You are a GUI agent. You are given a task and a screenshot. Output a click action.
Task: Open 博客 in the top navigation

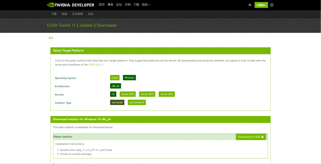(110, 5)
